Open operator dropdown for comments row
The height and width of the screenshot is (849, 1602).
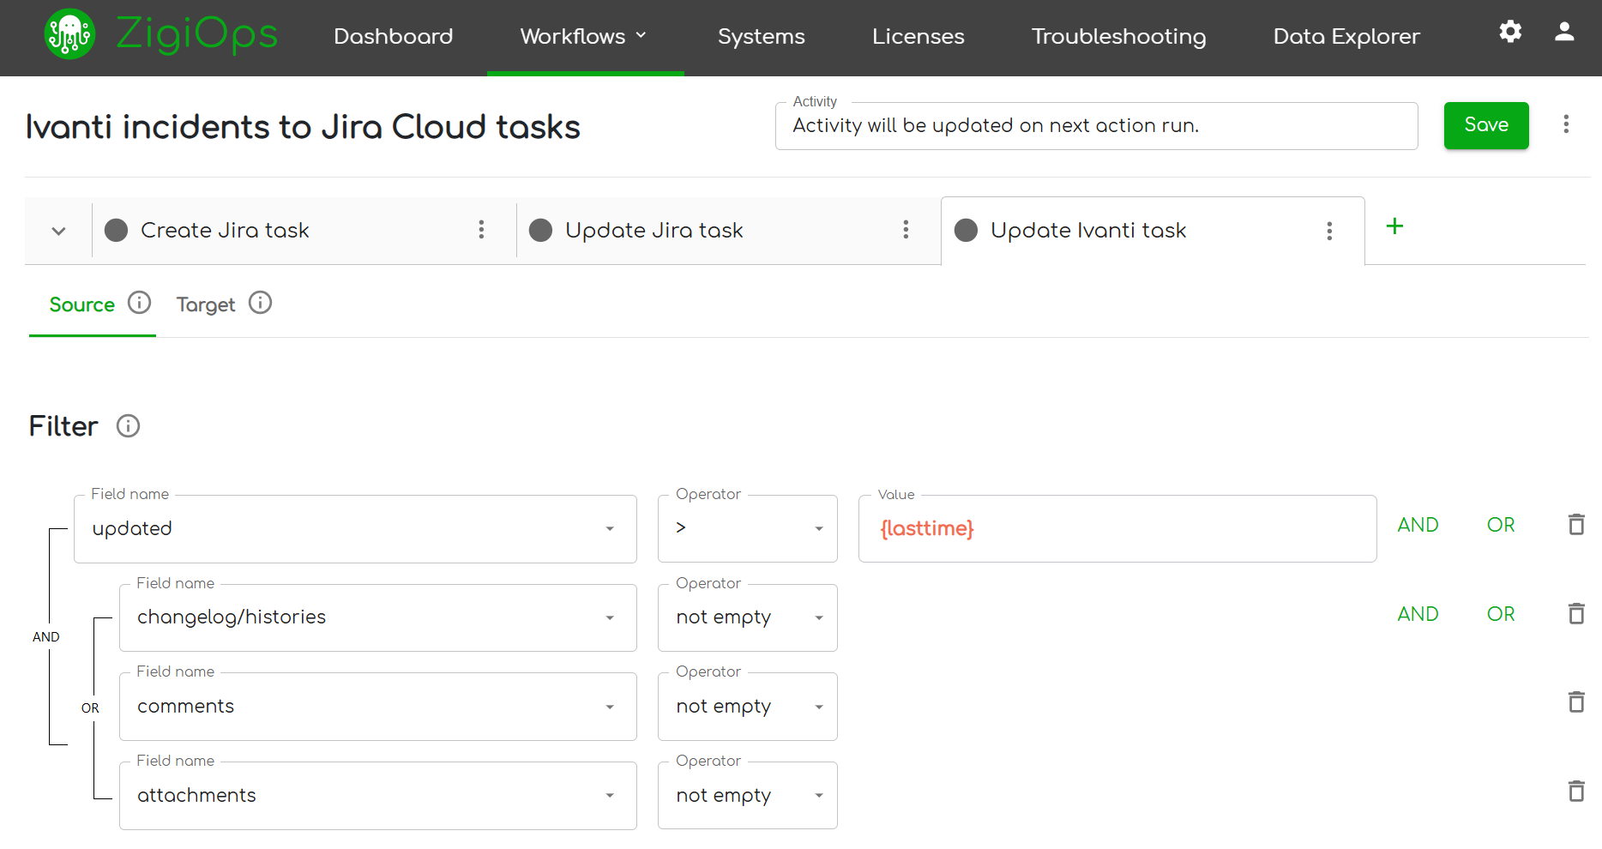[819, 707]
